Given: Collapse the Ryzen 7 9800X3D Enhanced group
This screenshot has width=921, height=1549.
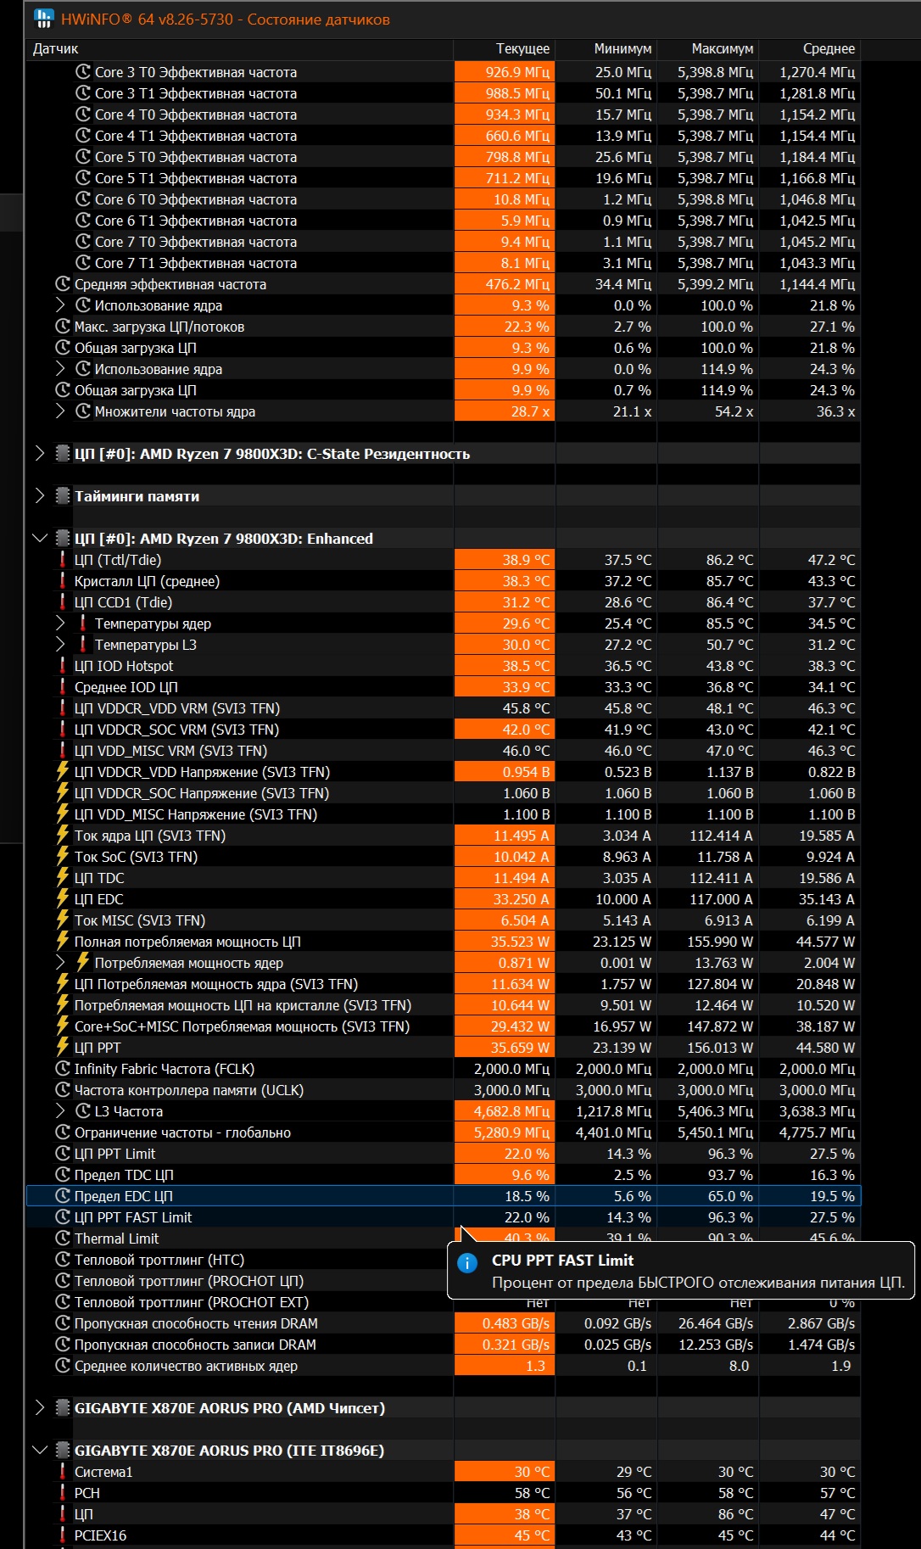Looking at the screenshot, I should click(x=40, y=539).
